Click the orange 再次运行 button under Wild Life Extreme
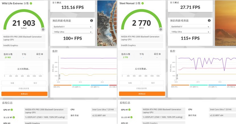The image size is (236, 124). [24, 94]
